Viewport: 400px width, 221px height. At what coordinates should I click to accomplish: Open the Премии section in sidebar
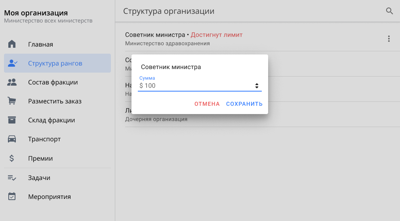point(40,158)
